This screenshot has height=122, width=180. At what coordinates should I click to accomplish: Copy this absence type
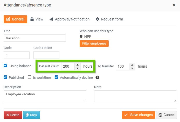(x=31, y=115)
